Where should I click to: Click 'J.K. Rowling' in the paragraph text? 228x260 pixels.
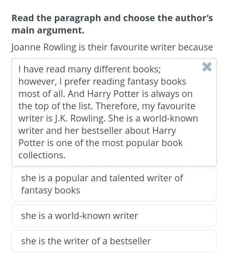coord(80,119)
